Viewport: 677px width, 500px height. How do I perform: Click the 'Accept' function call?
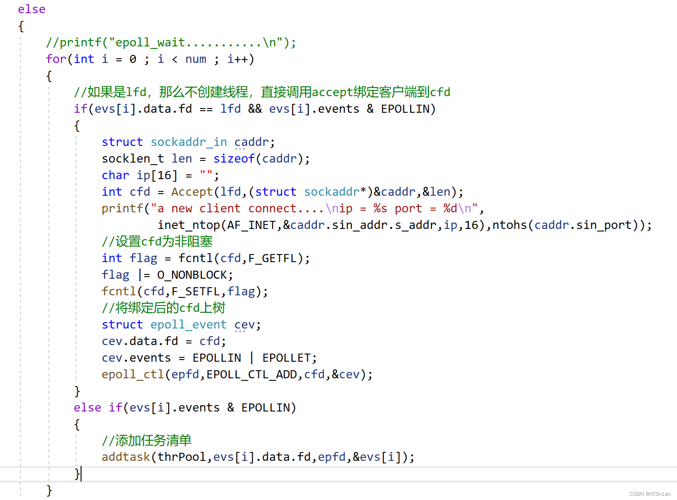[x=192, y=192]
